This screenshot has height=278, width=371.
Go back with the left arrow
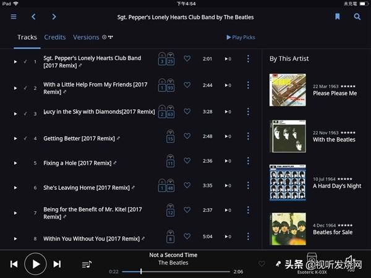[33, 17]
